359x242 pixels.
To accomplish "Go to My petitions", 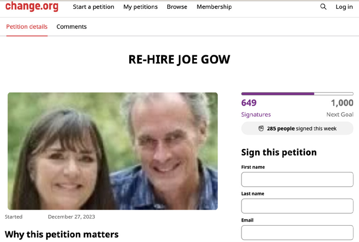I will coord(141,7).
